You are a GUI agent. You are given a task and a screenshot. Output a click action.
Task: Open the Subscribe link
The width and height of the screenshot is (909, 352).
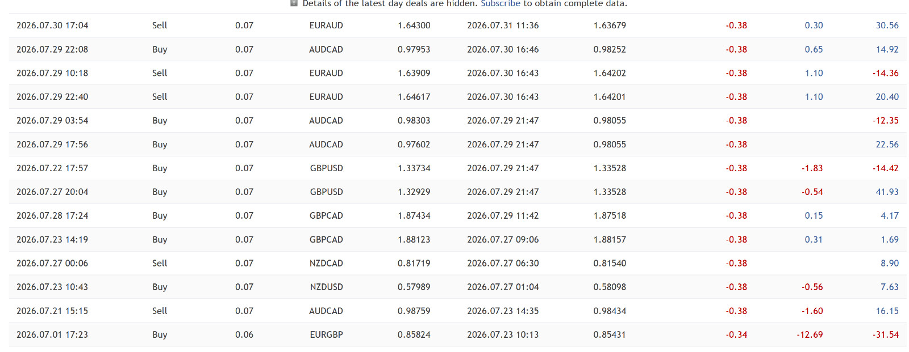[501, 3]
